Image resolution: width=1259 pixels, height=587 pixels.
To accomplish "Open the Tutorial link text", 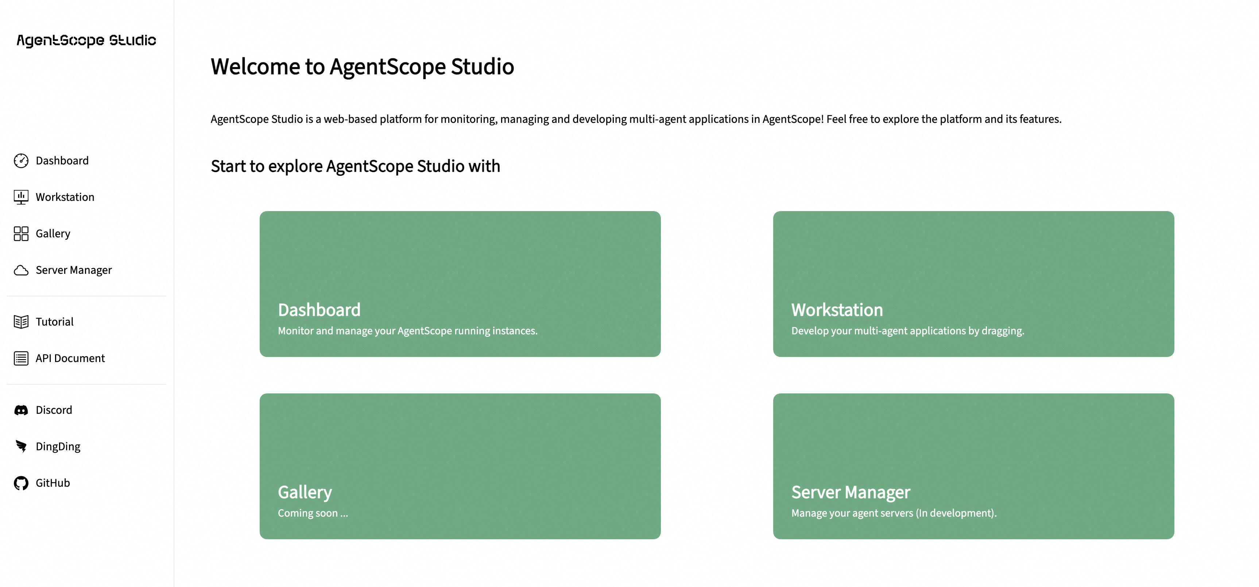I will click(55, 322).
